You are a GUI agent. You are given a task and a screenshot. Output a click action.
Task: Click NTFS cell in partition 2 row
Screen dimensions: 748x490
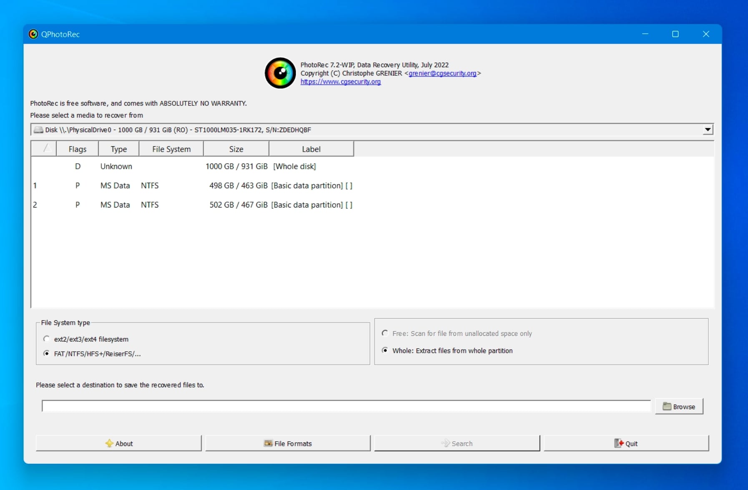(150, 205)
